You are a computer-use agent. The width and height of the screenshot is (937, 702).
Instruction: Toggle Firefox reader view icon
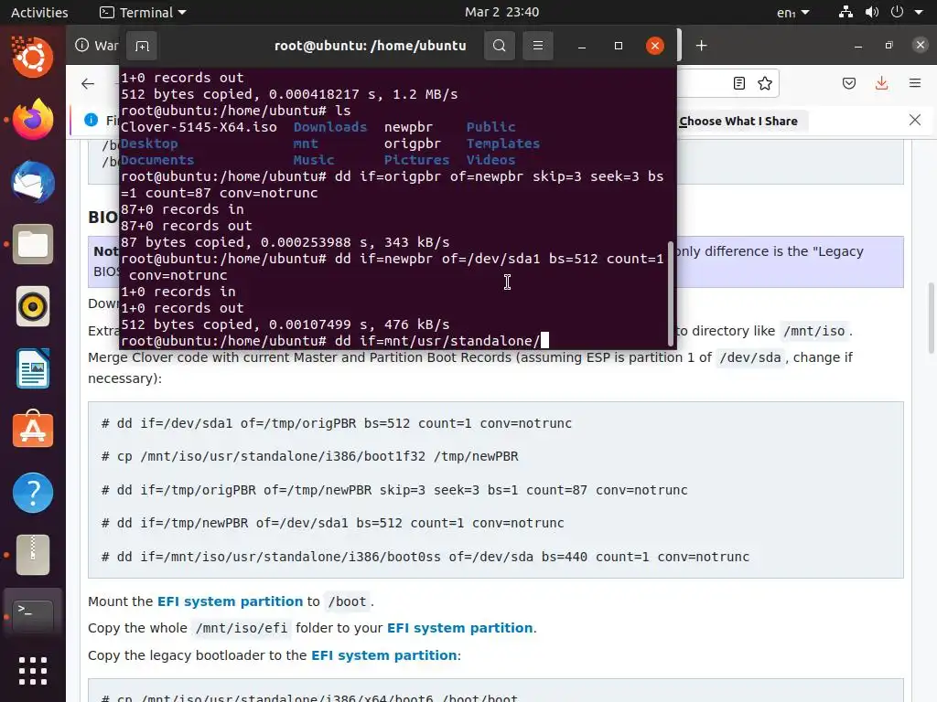coord(739,83)
